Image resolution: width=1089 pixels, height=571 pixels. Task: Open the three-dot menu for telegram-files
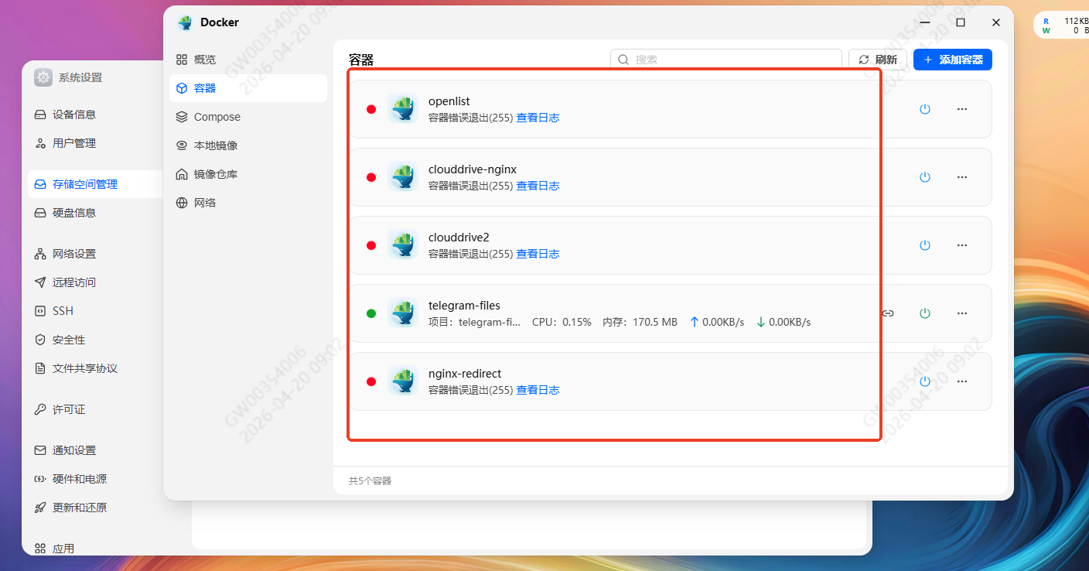point(962,313)
